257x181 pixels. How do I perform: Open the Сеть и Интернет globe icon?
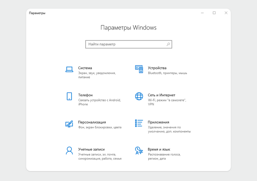[139, 96]
